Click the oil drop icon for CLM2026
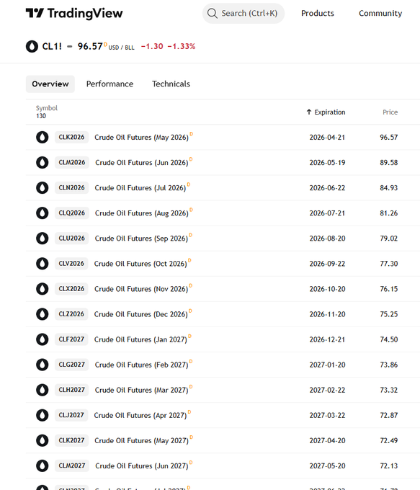Image resolution: width=420 pixels, height=490 pixels. pyautogui.click(x=43, y=163)
